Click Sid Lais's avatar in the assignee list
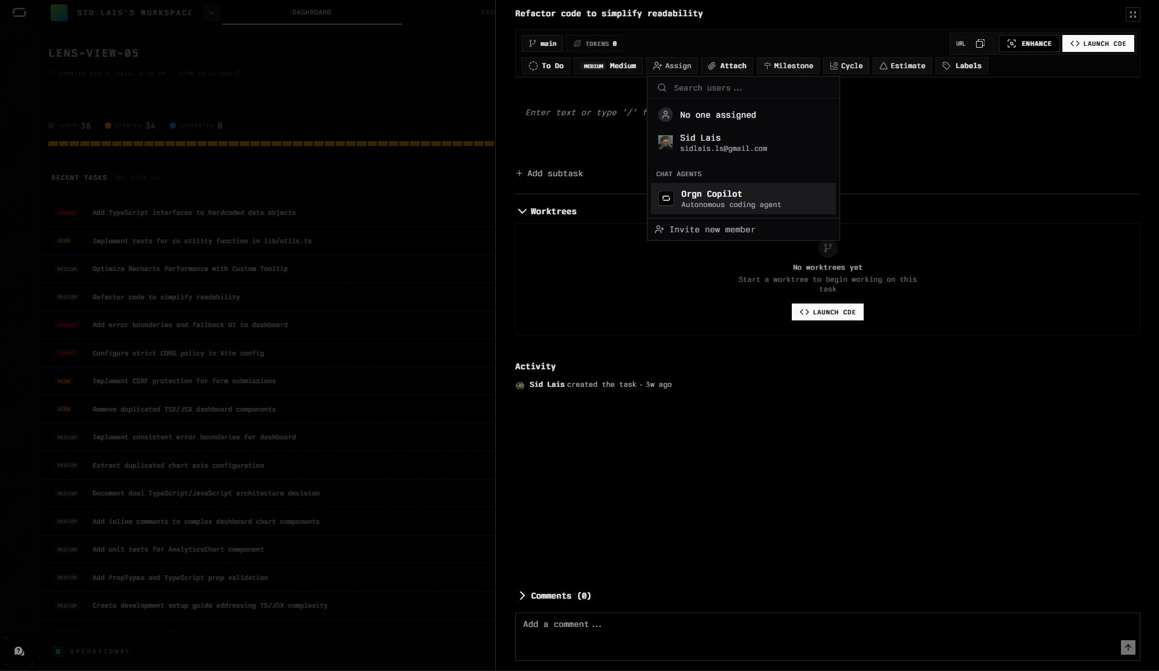The width and height of the screenshot is (1159, 671). (x=666, y=142)
